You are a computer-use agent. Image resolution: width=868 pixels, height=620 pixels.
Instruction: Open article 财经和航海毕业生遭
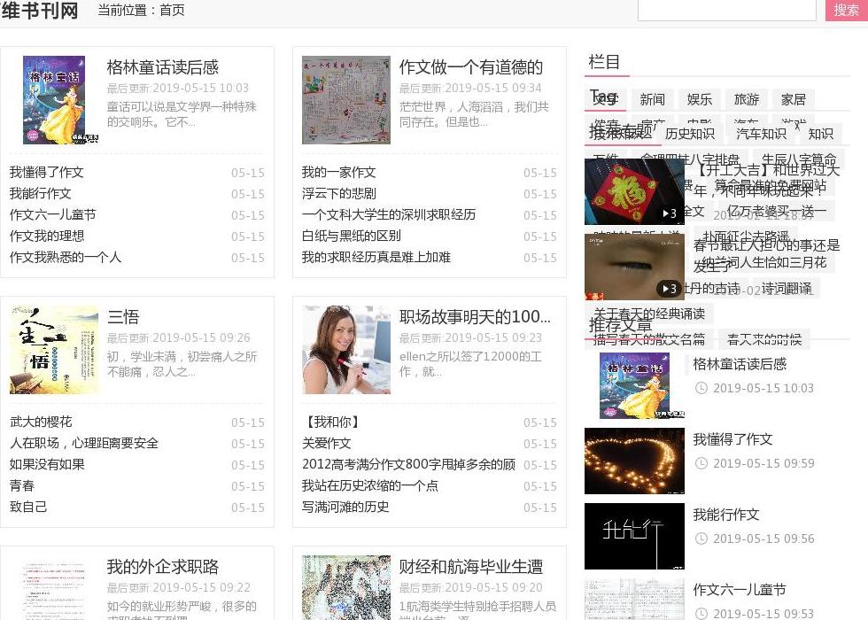(471, 567)
